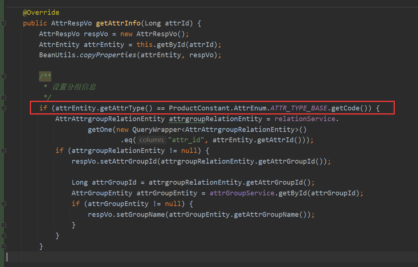Click the @Override annotation

pos(41,13)
